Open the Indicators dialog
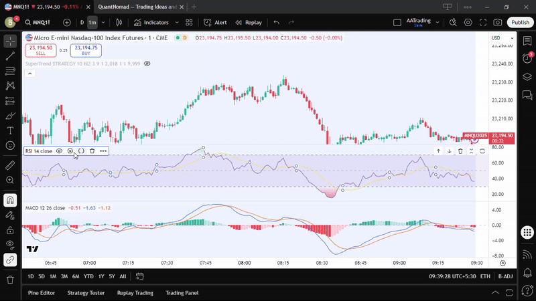 pos(151,23)
